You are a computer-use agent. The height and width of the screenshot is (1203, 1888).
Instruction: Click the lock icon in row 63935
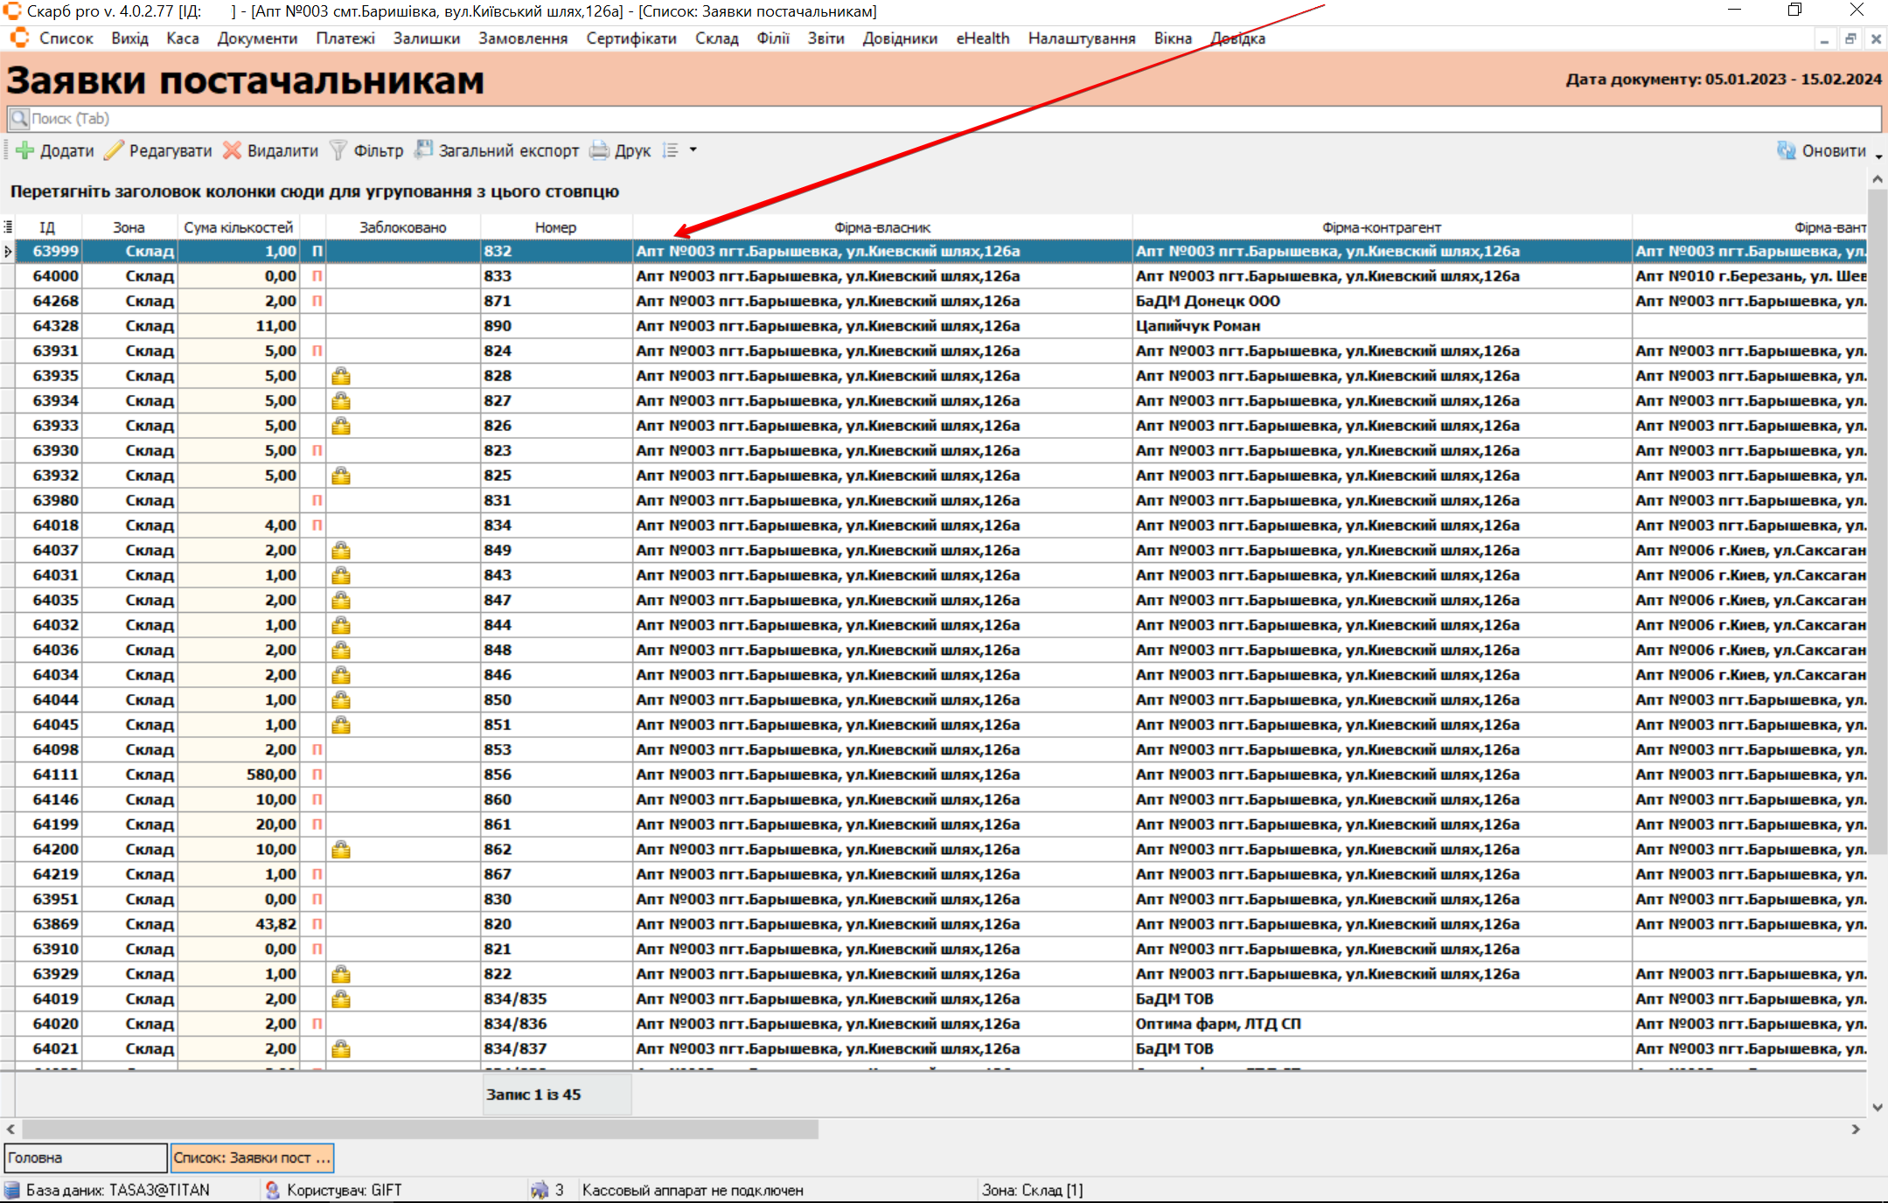[x=341, y=376]
